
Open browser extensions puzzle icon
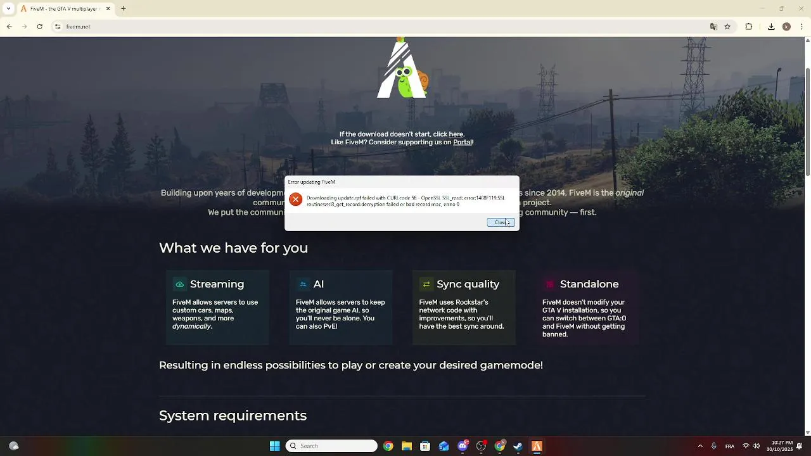tap(749, 27)
